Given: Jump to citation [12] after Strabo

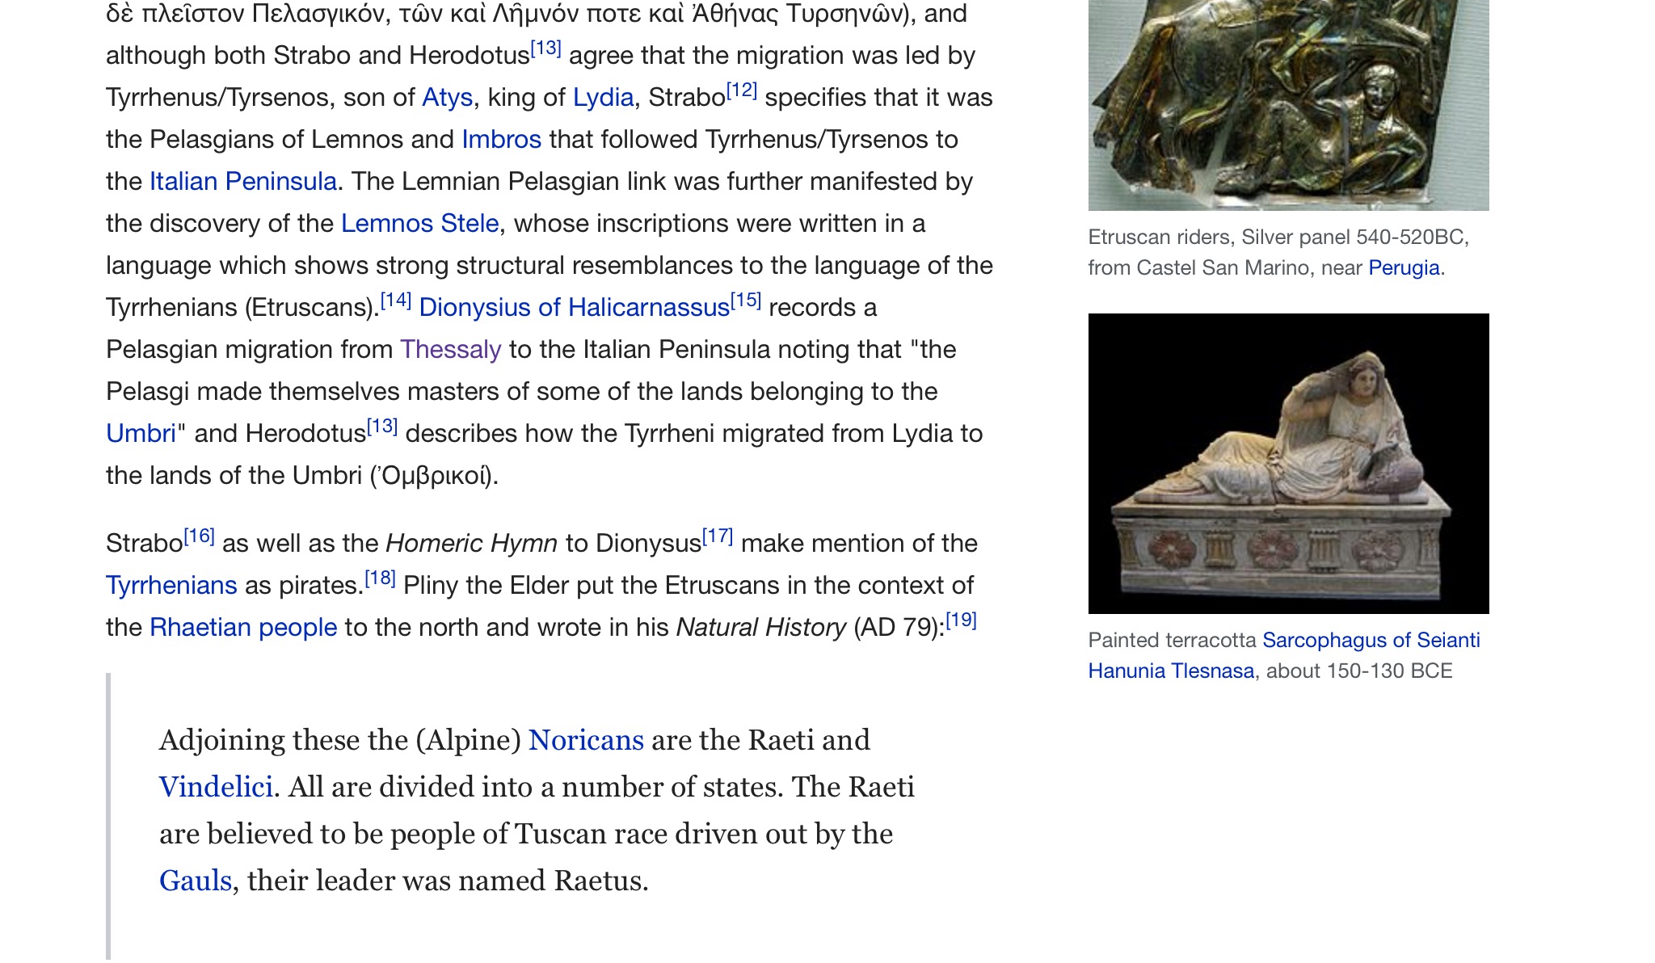Looking at the screenshot, I should click(742, 90).
